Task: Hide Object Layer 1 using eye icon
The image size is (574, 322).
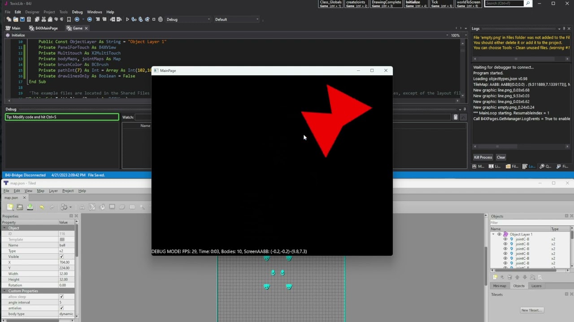Action: (499, 234)
